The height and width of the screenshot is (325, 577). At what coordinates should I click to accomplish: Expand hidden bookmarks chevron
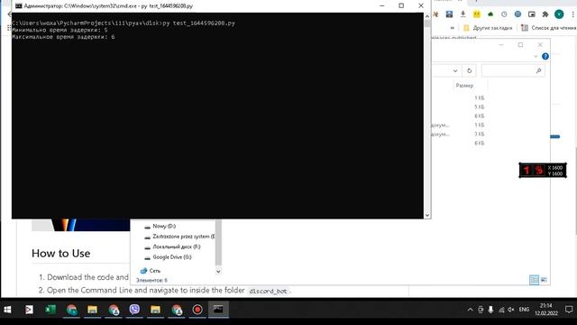(453, 28)
